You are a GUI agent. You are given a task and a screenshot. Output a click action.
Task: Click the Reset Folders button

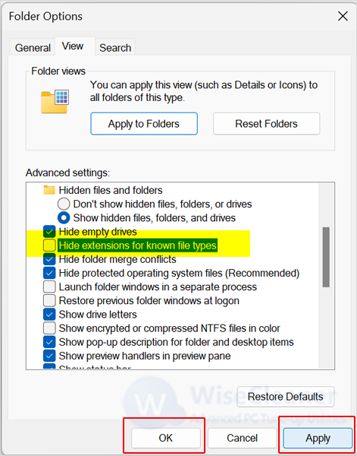pos(266,124)
